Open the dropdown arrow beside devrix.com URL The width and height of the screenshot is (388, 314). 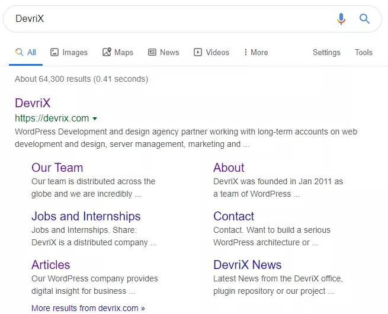coord(95,118)
